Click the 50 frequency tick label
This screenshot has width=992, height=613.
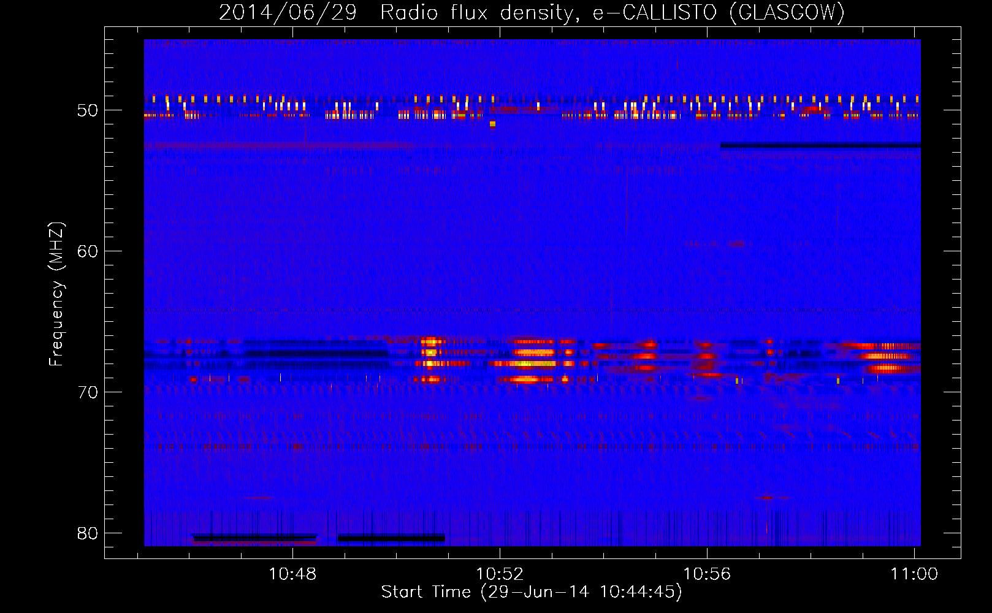pyautogui.click(x=88, y=110)
